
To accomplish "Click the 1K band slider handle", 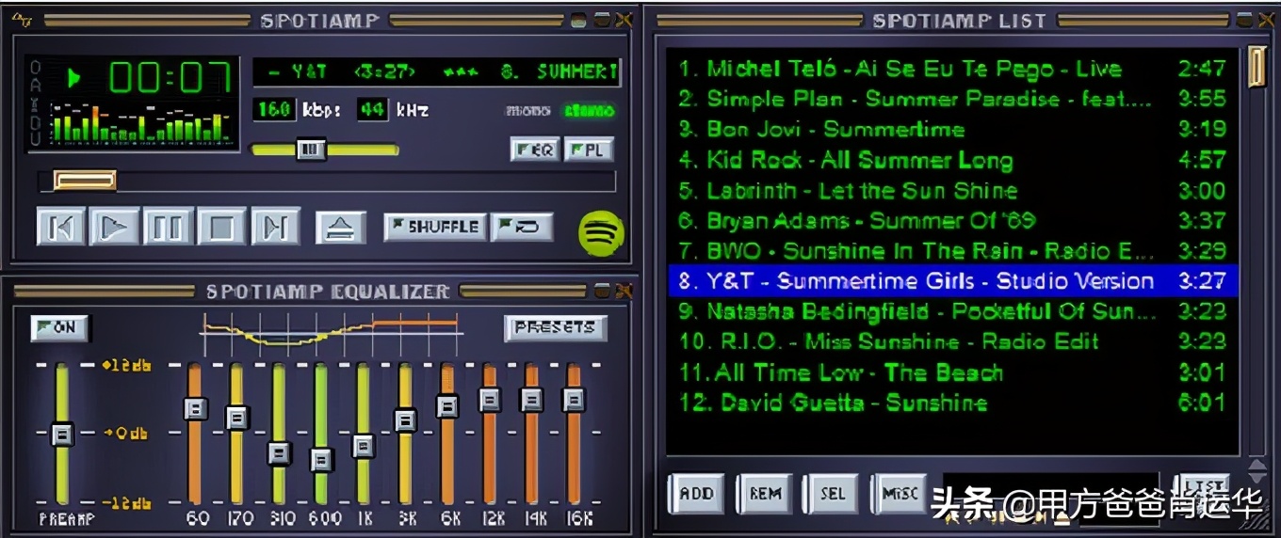I will point(364,446).
